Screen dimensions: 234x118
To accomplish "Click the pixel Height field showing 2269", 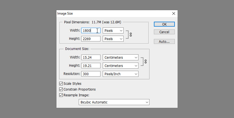I will coord(91,39).
